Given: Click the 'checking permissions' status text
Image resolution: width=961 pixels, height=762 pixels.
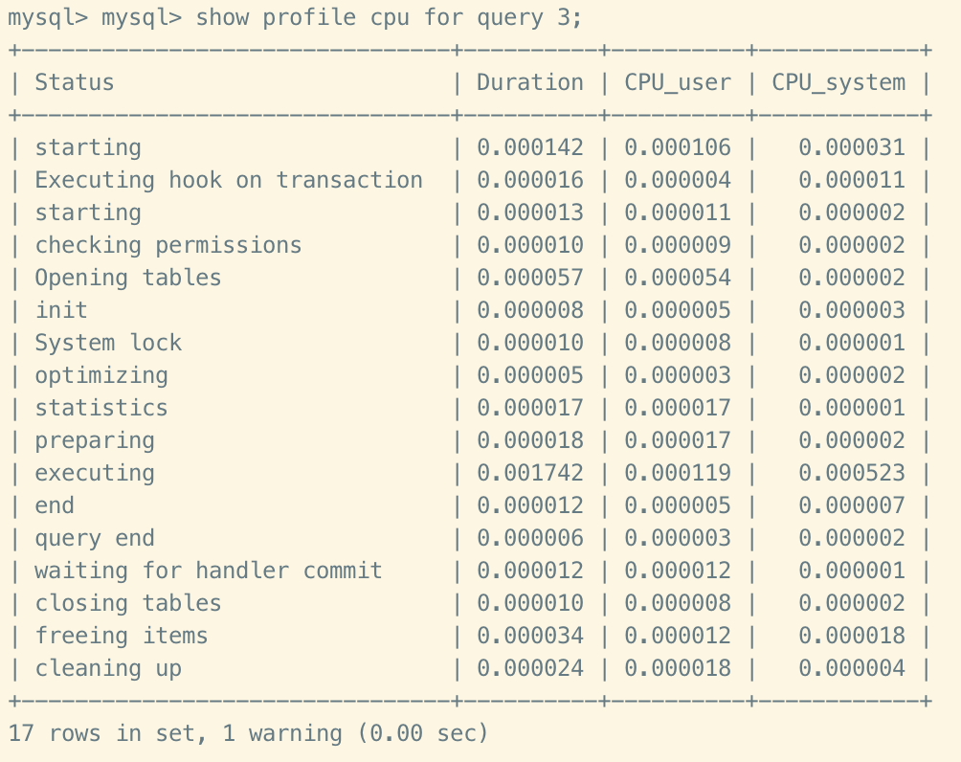Looking at the screenshot, I should point(168,245).
